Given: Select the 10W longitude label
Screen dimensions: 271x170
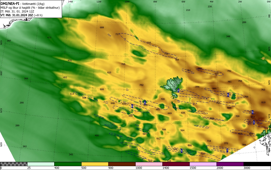Looking at the screenshot, I should 127,2.
